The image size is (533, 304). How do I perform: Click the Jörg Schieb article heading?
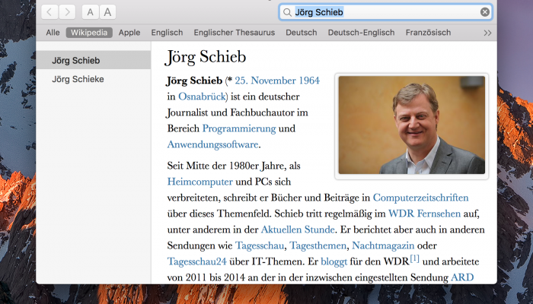tap(205, 57)
